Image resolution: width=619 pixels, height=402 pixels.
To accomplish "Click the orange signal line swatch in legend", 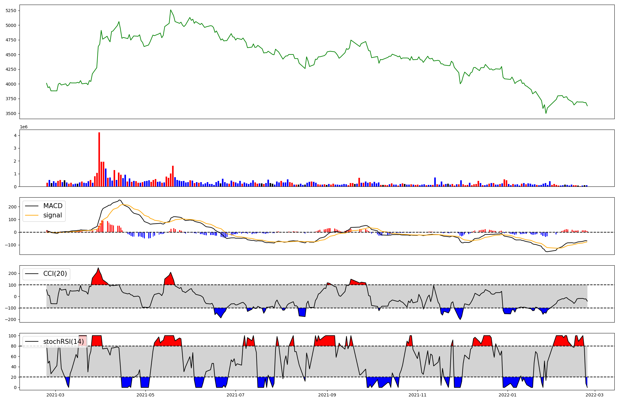I will (x=32, y=215).
